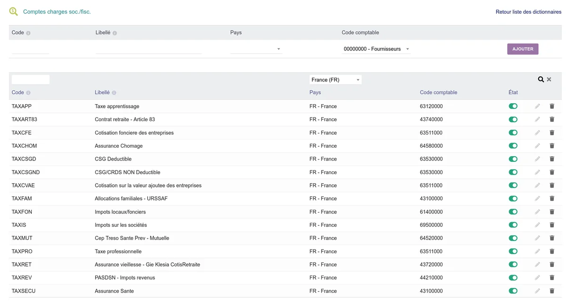Image resolution: width=568 pixels, height=302 pixels.
Task: Open the Pays dropdown in the add form
Action: pyautogui.click(x=256, y=49)
